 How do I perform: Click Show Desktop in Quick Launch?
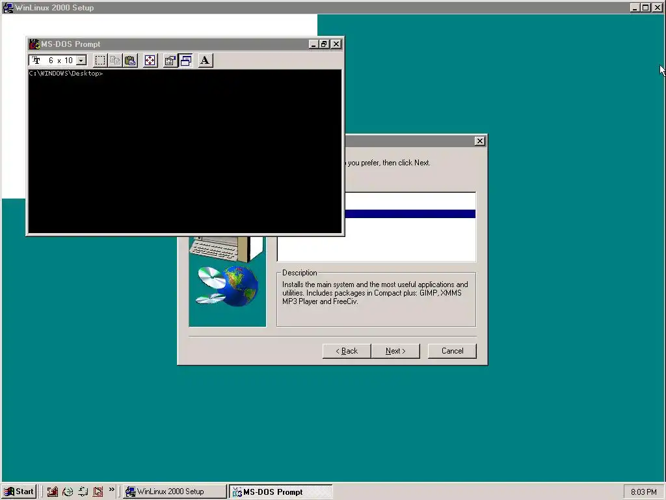point(52,492)
